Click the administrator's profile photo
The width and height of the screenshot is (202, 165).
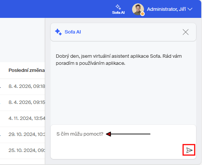pyautogui.click(x=138, y=9)
